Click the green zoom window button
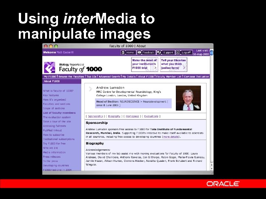The height and width of the screenshot is (199, 266). [56, 46]
